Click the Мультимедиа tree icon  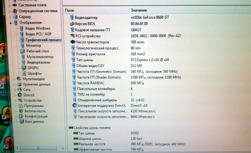[19, 79]
